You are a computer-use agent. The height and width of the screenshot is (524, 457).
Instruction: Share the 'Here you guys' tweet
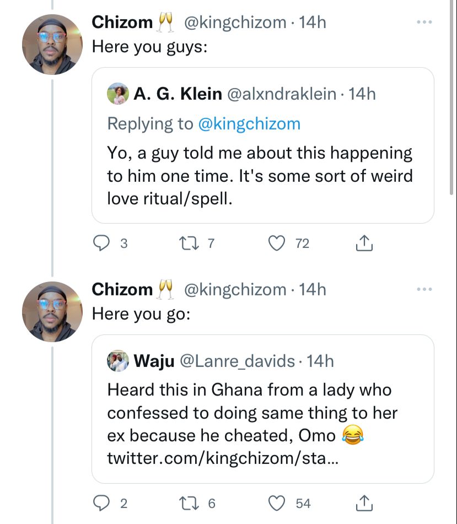click(x=364, y=244)
